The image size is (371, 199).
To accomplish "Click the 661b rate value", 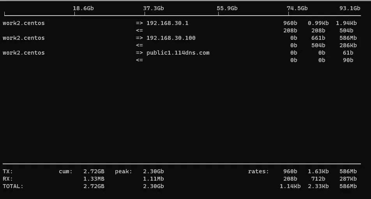I will click(318, 38).
